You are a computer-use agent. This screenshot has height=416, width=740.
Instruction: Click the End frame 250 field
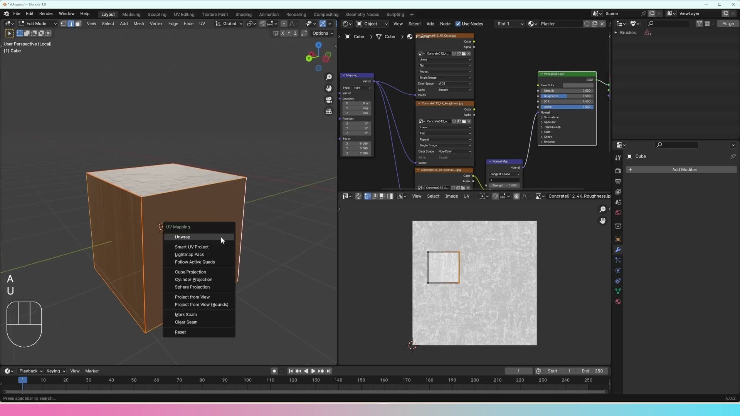tap(593, 371)
